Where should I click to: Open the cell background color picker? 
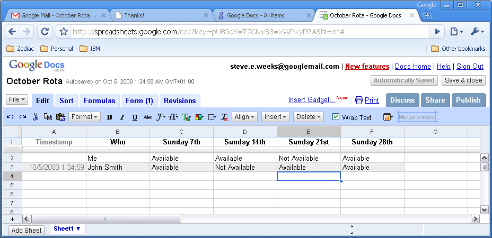(199, 117)
